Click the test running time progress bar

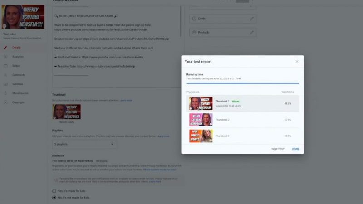point(243,83)
